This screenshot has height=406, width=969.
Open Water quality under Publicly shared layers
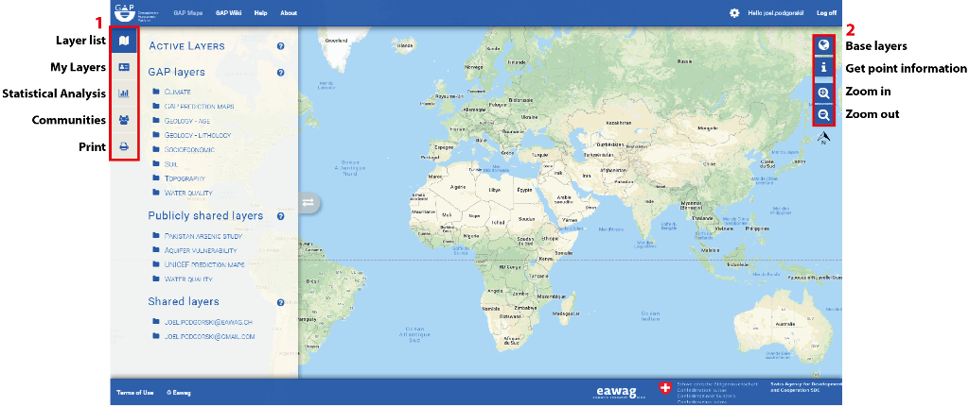[183, 279]
